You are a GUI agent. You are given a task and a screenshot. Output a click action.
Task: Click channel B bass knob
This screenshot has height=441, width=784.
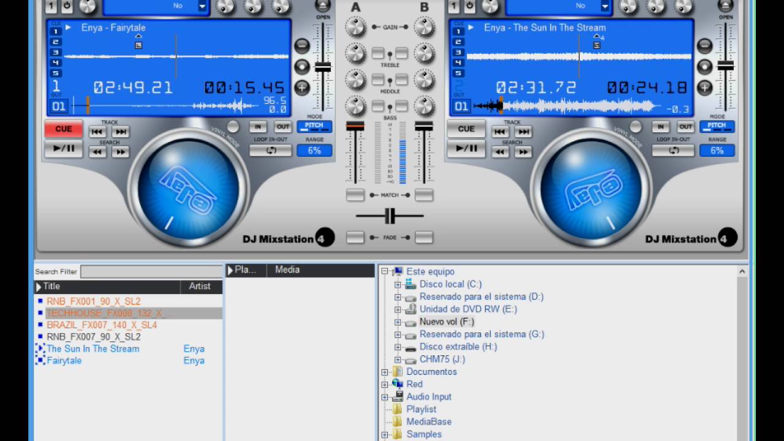[424, 107]
